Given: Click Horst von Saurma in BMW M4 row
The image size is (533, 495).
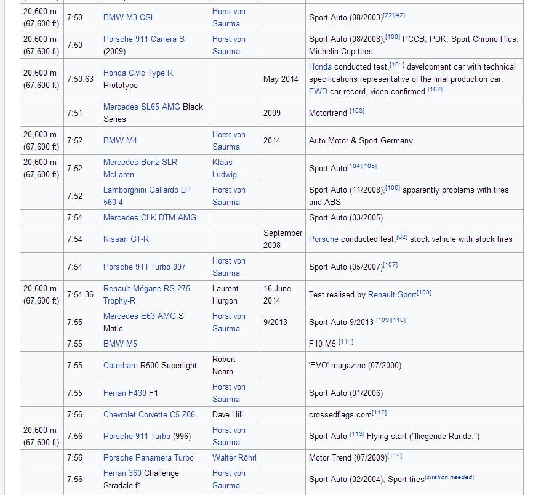Looking at the screenshot, I should [229, 141].
